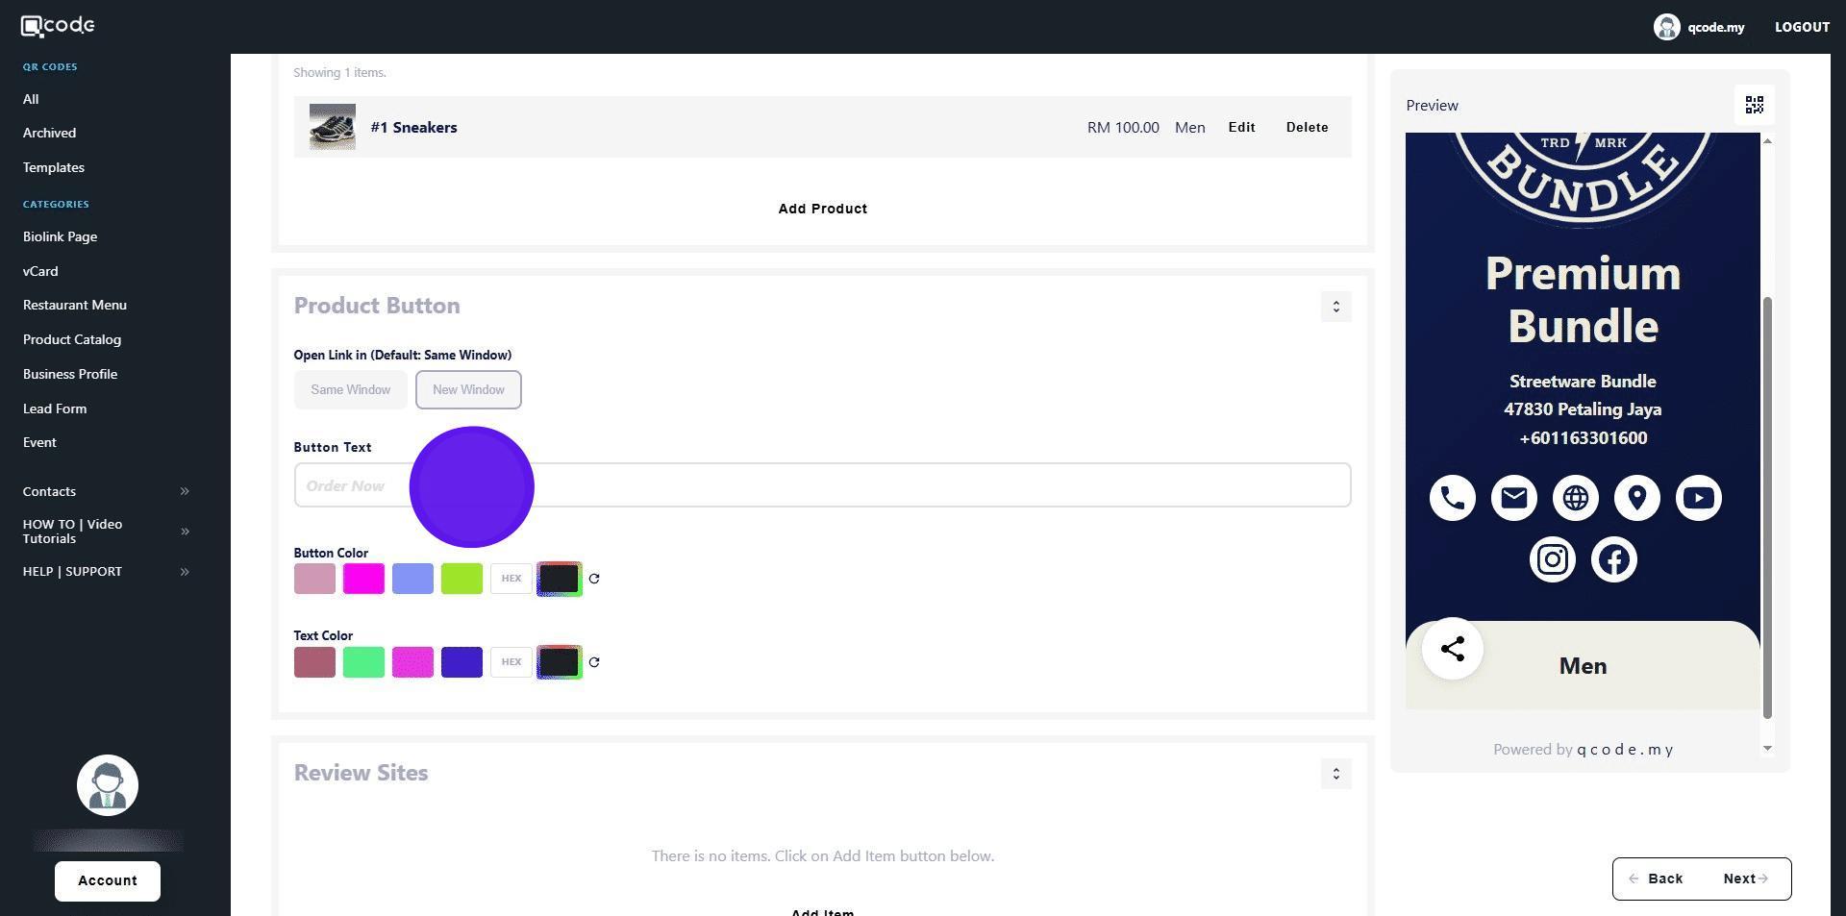1846x916 pixels.
Task: Collapse the Review Sites section
Action: coord(1335,774)
